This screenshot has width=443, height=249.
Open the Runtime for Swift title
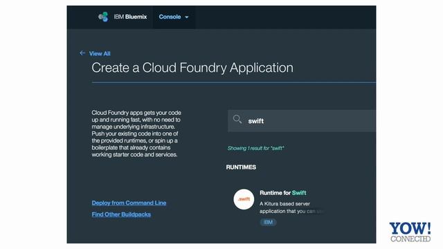click(283, 193)
